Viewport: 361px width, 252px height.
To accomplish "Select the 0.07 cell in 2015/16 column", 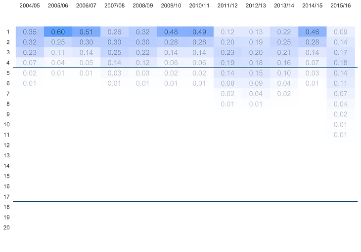I will [x=341, y=94].
